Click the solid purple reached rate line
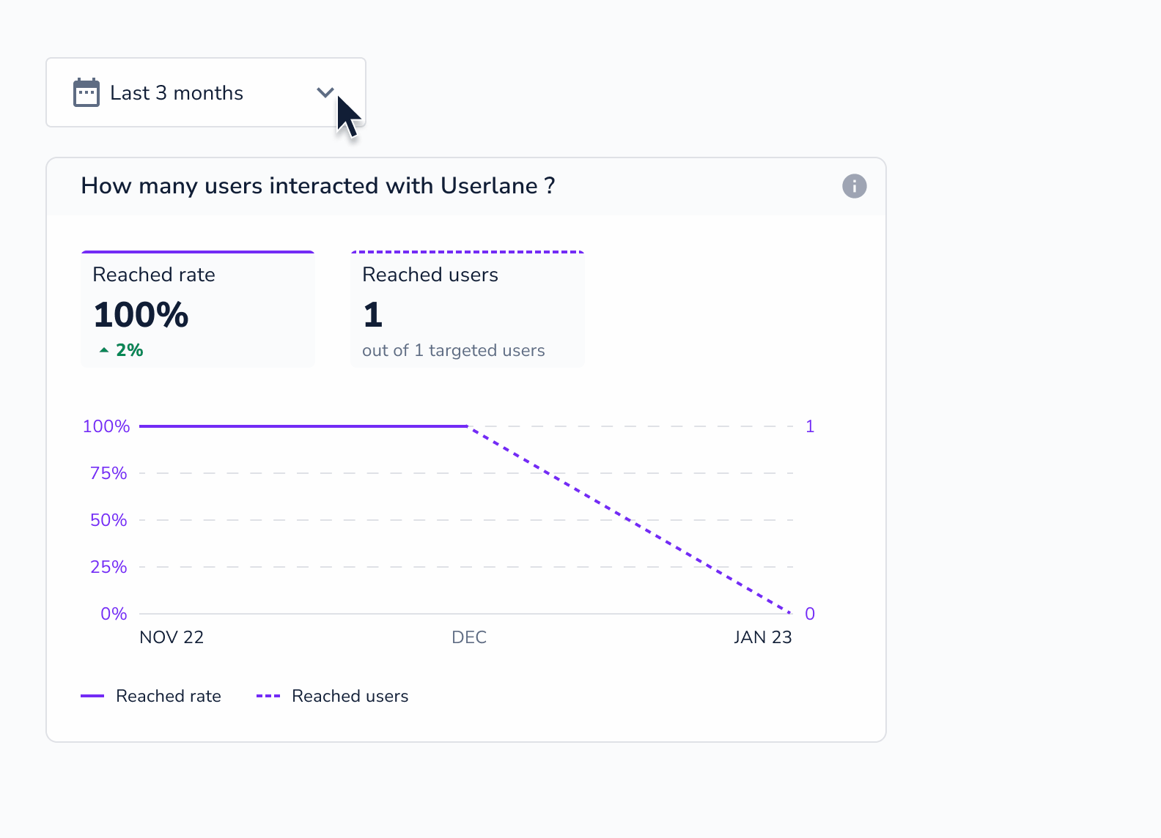The width and height of the screenshot is (1161, 838). pos(303,426)
